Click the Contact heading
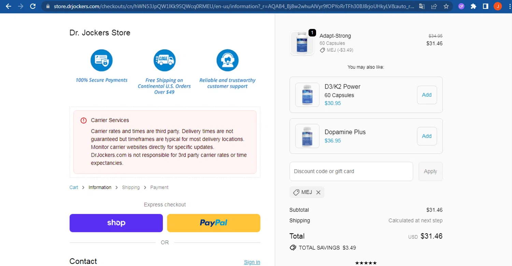The image size is (512, 266). coord(83,261)
